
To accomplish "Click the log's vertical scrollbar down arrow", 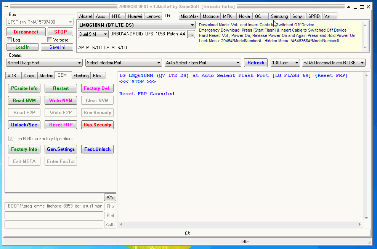I will point(366,218).
